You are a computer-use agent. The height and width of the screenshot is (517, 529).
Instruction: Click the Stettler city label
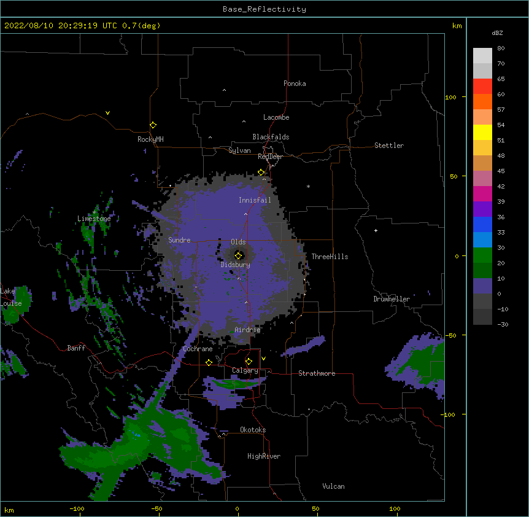(x=389, y=146)
